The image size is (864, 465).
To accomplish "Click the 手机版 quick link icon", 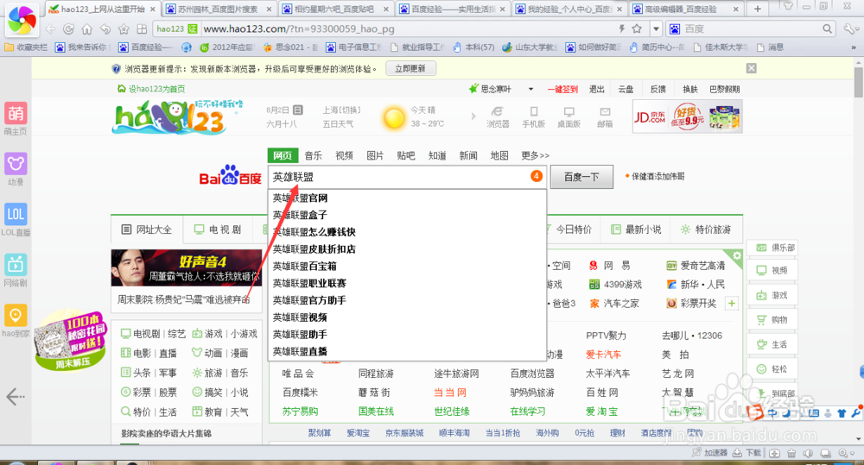I will click(x=533, y=117).
